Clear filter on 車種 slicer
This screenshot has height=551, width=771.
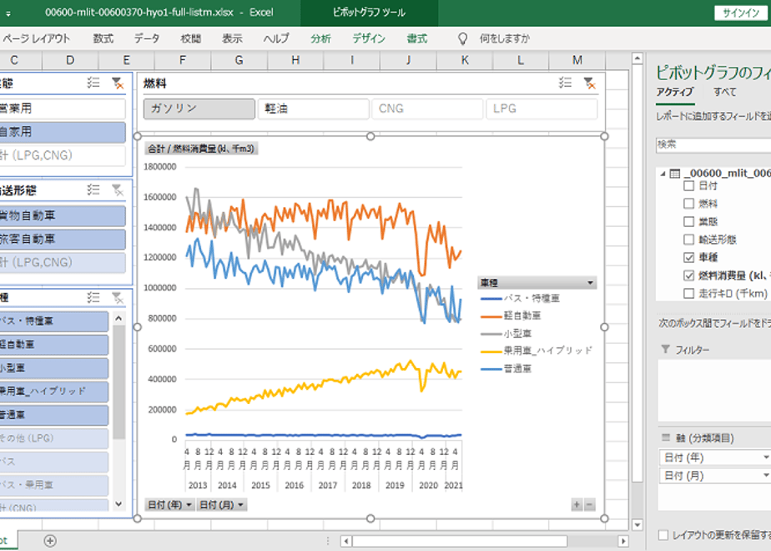click(x=118, y=297)
